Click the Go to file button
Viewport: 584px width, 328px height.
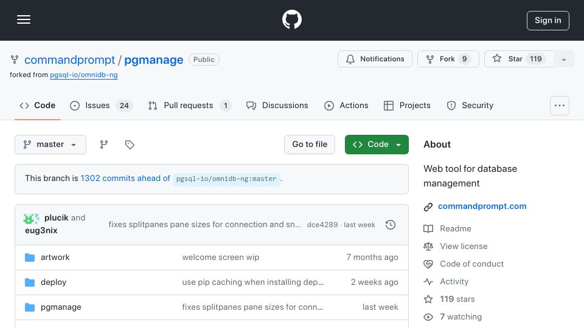(x=310, y=145)
